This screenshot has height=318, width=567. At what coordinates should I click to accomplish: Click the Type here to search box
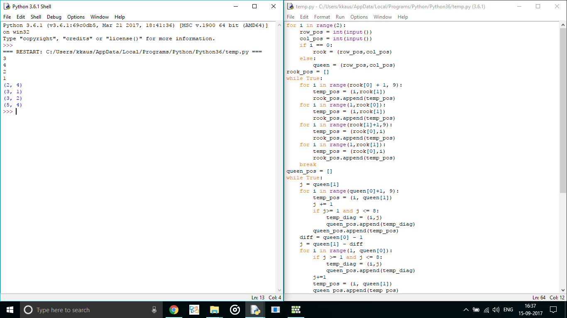point(90,310)
